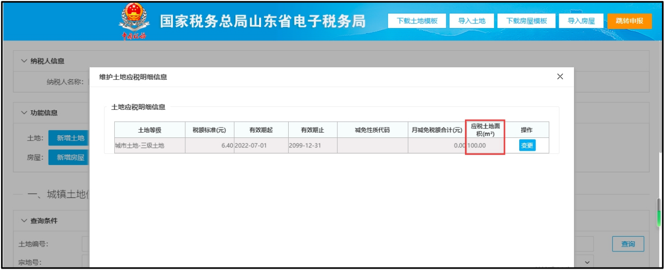665x270 pixels.
Task: Collapse the 功能信息 section
Action: [x=24, y=113]
